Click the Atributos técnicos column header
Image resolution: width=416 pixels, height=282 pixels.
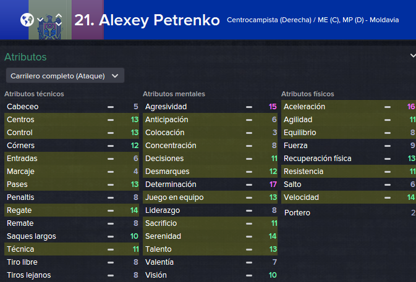[34, 94]
